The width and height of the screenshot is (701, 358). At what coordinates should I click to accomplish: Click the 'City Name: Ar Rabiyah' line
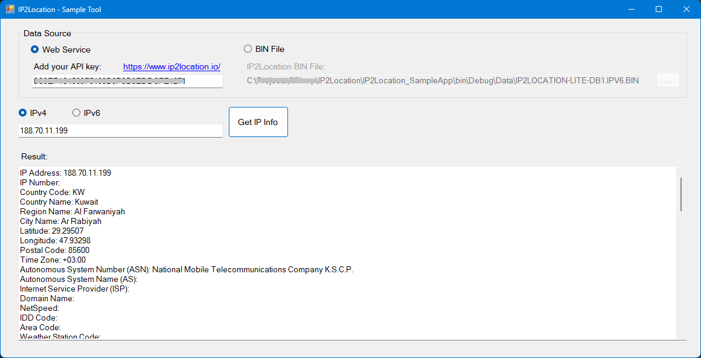coord(61,221)
